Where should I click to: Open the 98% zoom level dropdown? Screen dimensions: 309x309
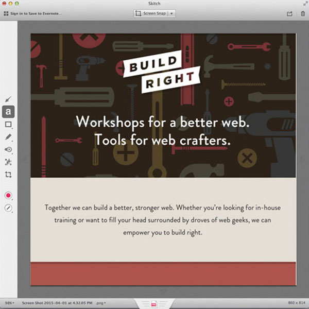(10, 303)
